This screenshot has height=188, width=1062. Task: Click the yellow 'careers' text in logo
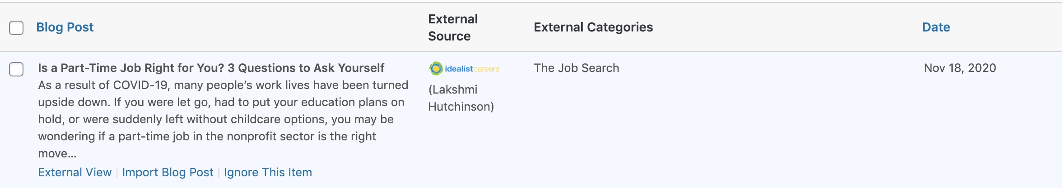[486, 69]
